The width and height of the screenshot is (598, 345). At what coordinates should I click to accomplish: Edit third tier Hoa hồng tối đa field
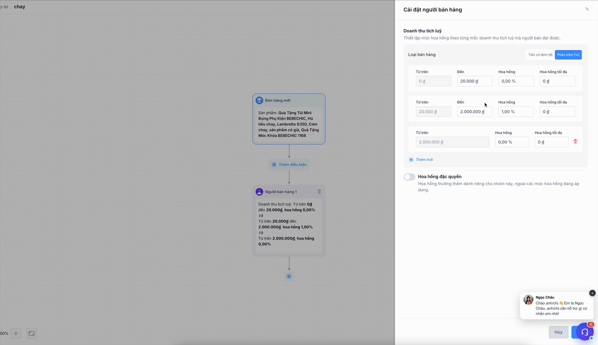[551, 142]
